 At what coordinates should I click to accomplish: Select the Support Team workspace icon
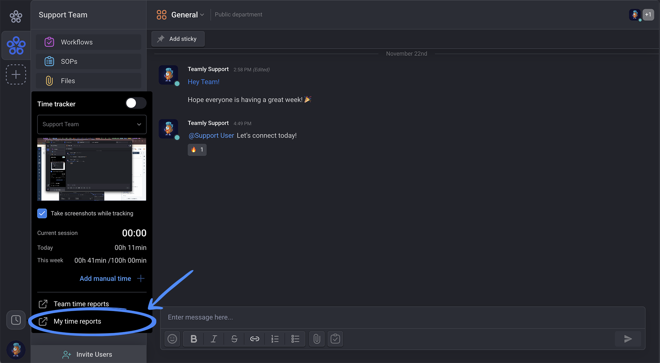point(16,46)
